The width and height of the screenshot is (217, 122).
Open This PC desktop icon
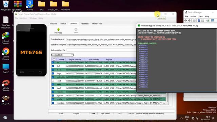[6, 67]
